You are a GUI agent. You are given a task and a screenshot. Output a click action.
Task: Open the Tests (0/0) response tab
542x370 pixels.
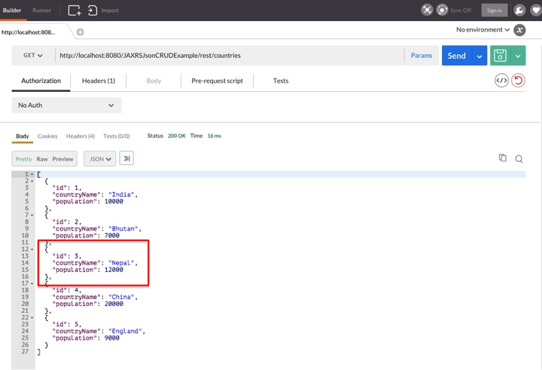(x=117, y=136)
